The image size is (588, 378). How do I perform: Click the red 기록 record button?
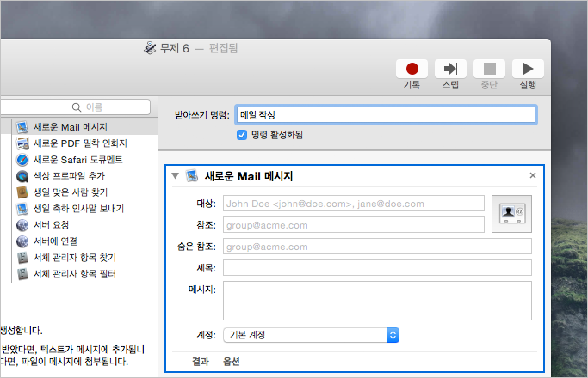pyautogui.click(x=412, y=69)
